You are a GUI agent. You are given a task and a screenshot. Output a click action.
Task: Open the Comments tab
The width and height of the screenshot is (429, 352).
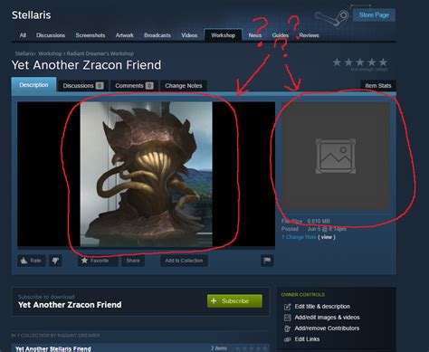pyautogui.click(x=134, y=86)
